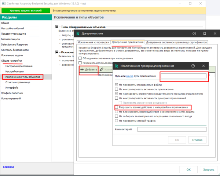Uncheck Не проверять открываемые файлы

116,84
